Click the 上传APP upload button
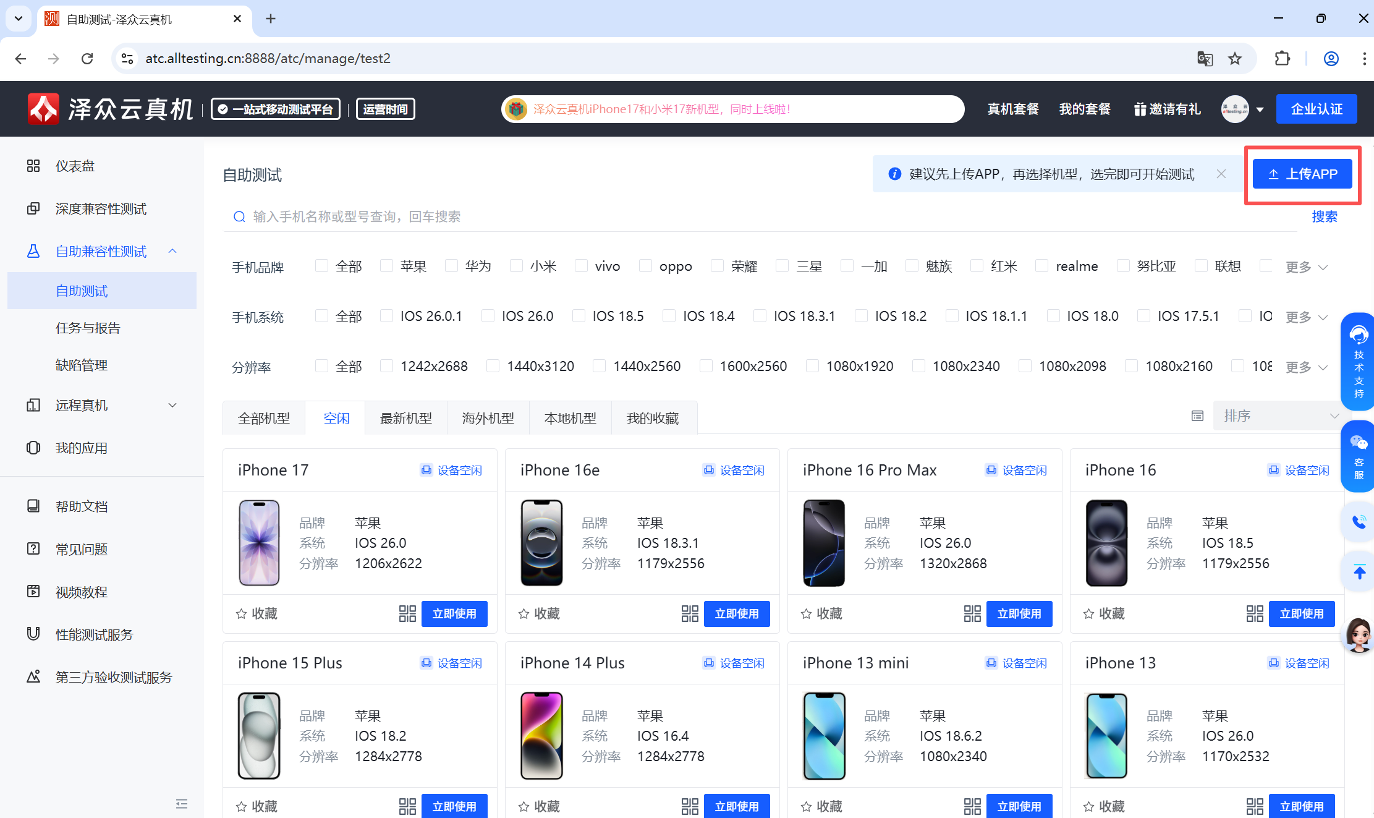Viewport: 1374px width, 818px height. 1302,174
